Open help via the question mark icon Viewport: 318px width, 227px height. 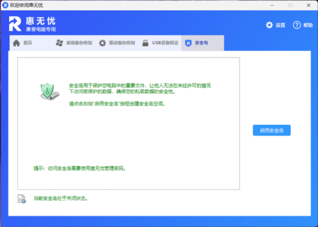coord(297,25)
